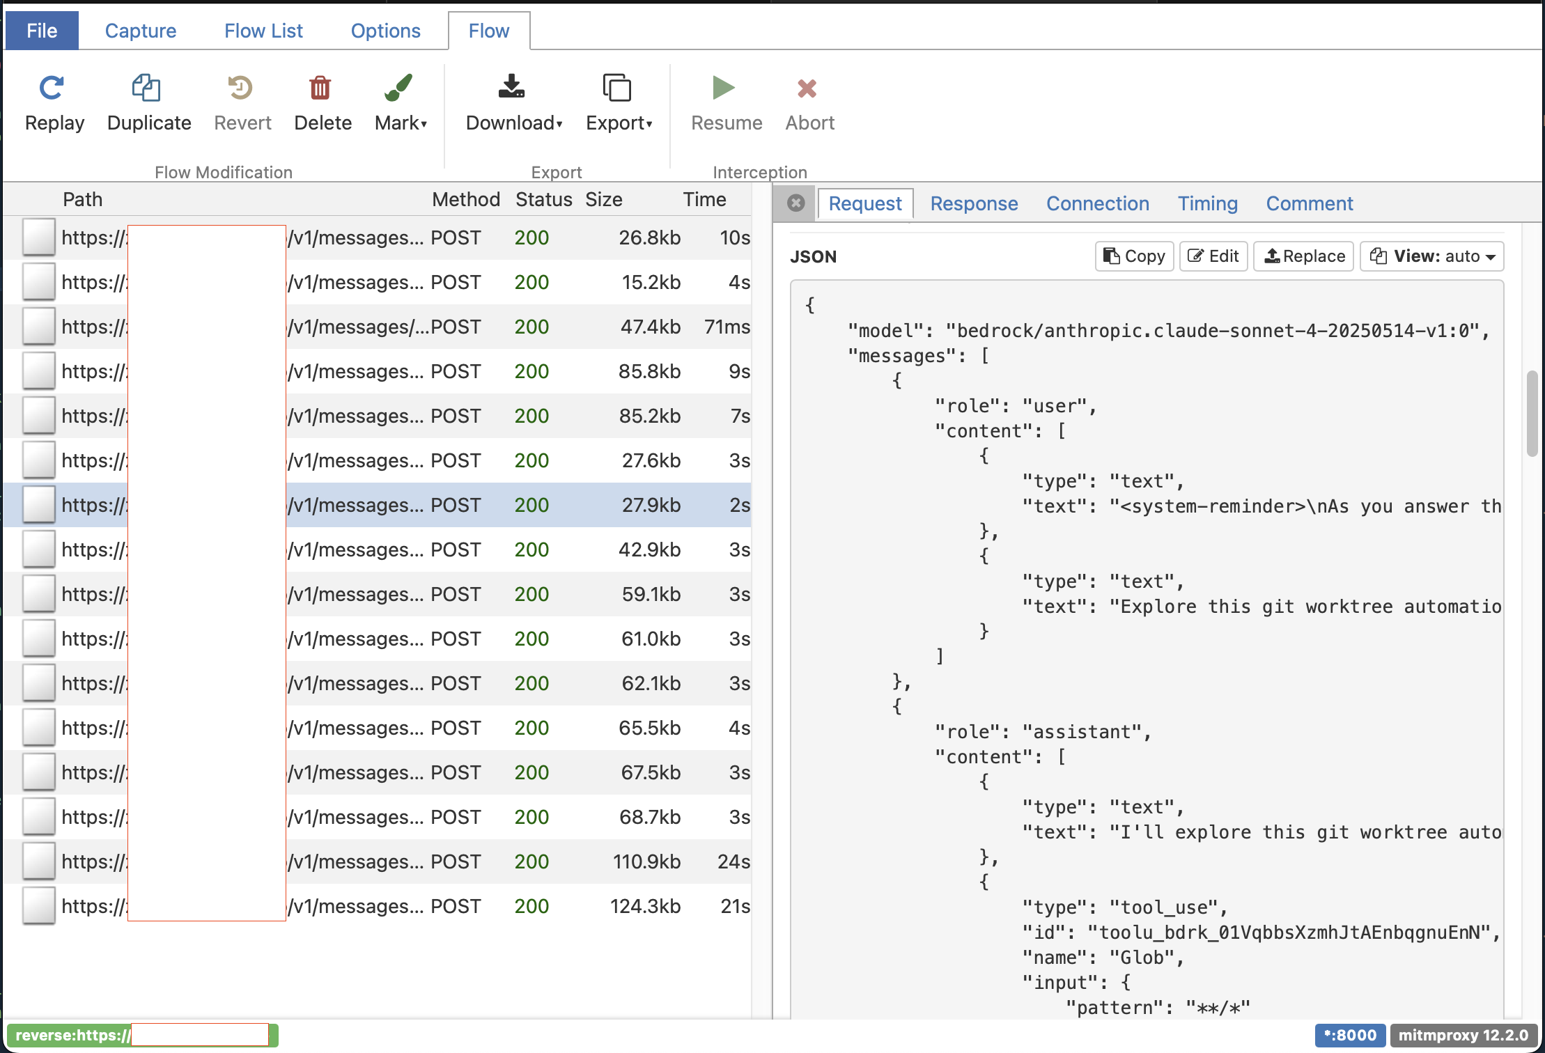Click the Resume interception play icon

coord(724,88)
